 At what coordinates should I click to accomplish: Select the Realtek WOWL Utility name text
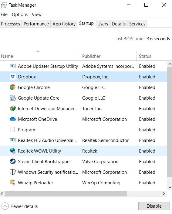click(39, 151)
